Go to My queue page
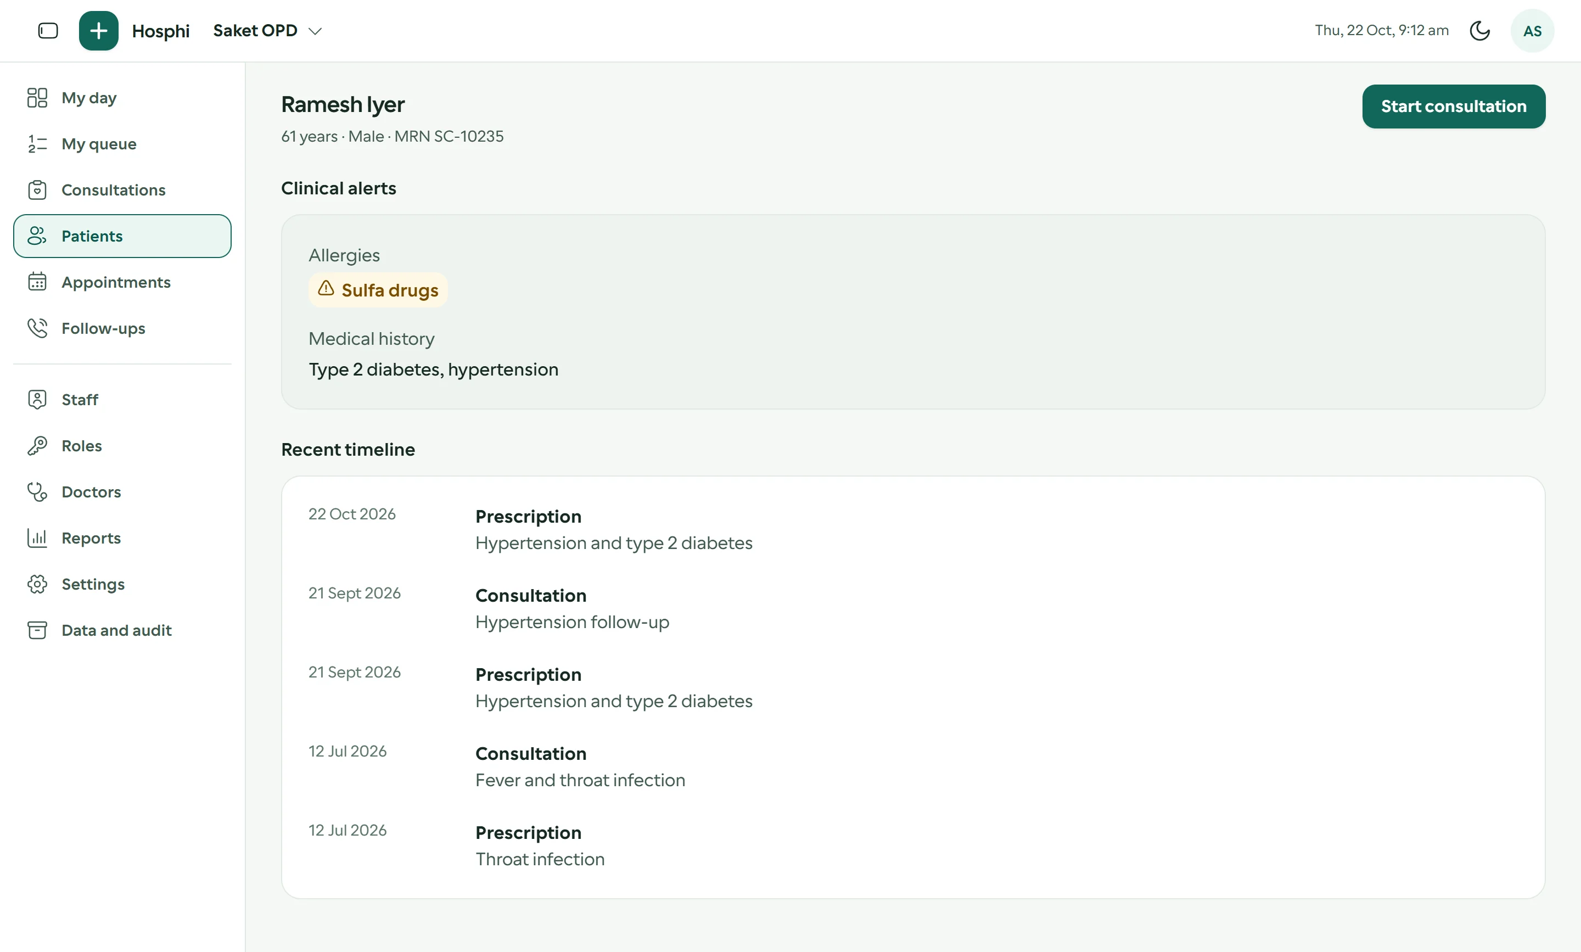 122,144
